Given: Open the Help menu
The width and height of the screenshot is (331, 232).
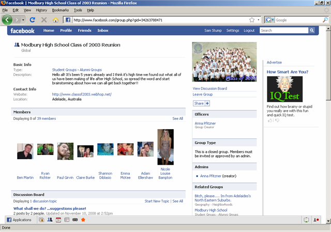Looking at the screenshot, I should 91,10.
